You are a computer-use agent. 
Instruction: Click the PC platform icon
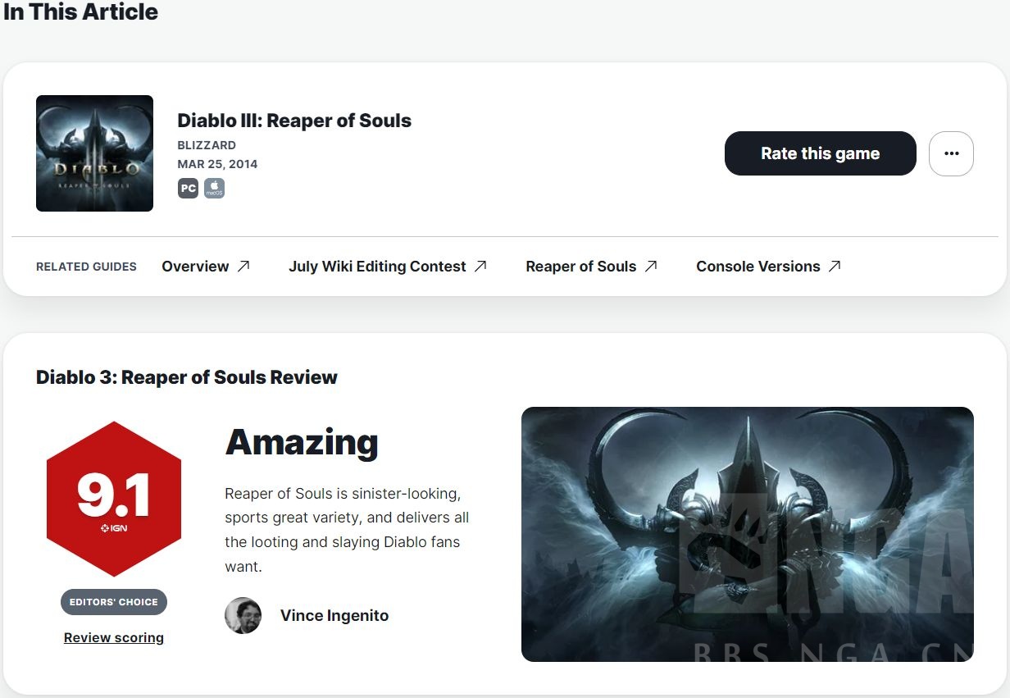[x=189, y=189]
